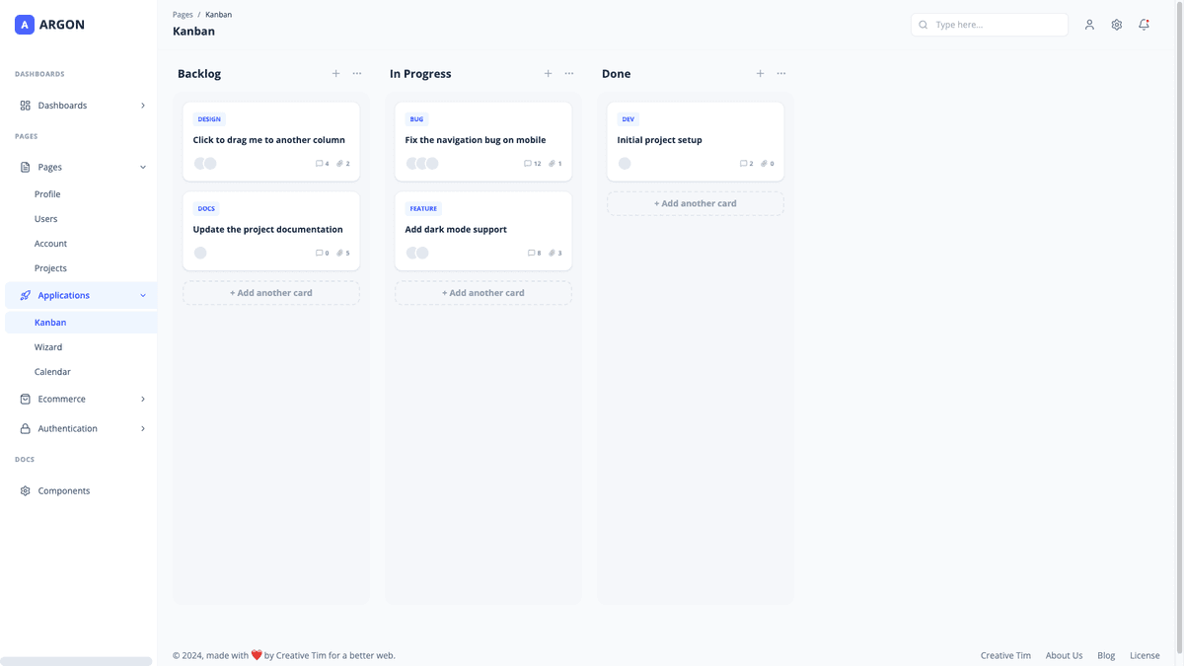Click the Dashboards grid icon
This screenshot has height=666, width=1184.
(x=25, y=105)
